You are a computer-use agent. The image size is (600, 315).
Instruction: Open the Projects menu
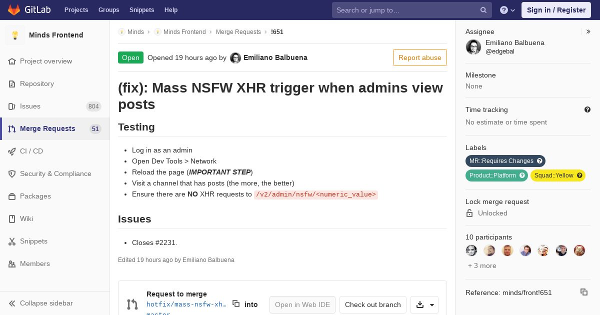[76, 10]
